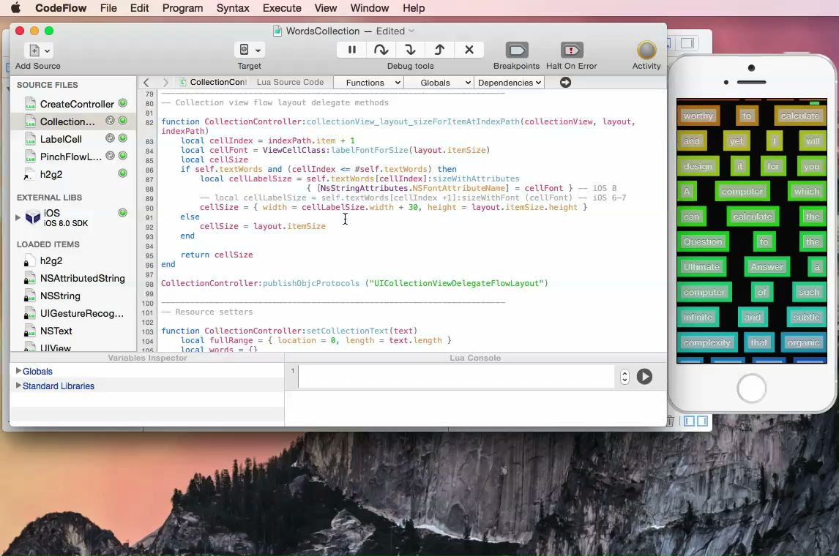Open the Help menu
Image resolution: width=839 pixels, height=556 pixels.
414,8
